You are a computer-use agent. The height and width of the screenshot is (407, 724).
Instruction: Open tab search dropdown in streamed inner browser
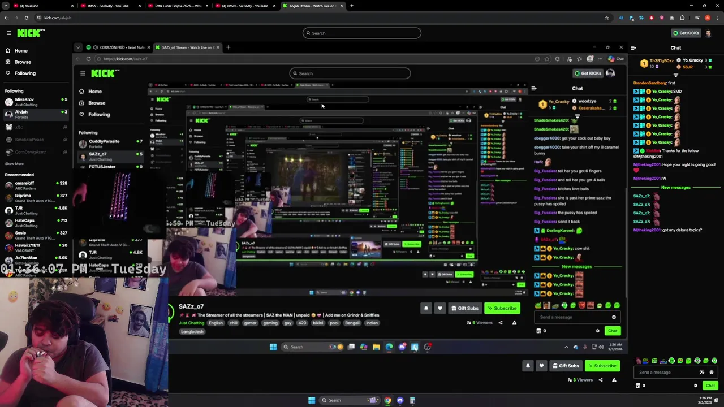78,47
